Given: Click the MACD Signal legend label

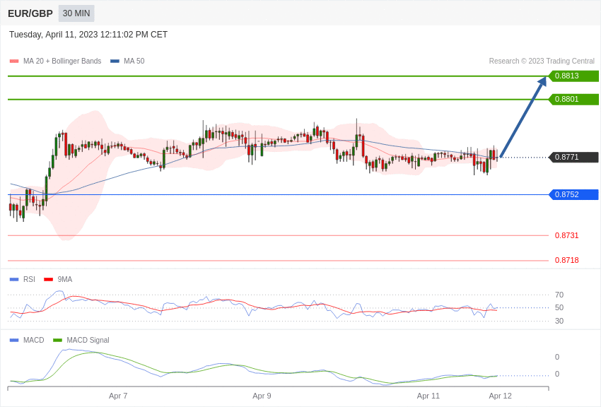Looking at the screenshot, I should [88, 340].
